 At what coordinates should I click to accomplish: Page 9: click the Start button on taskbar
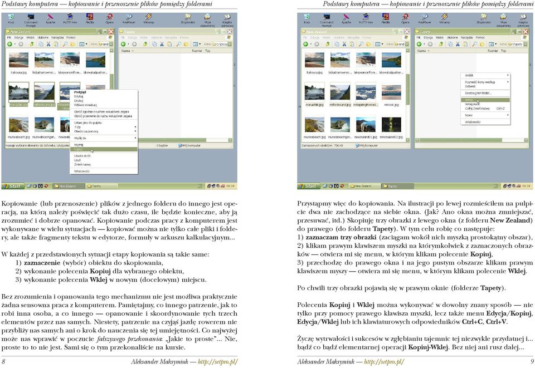click(308, 186)
